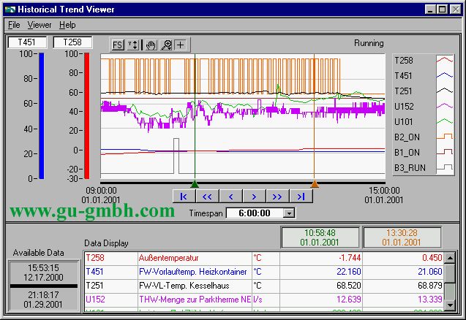This screenshot has width=466, height=320.
Task: Select the T258 trend in the legend
Action: (x=403, y=61)
